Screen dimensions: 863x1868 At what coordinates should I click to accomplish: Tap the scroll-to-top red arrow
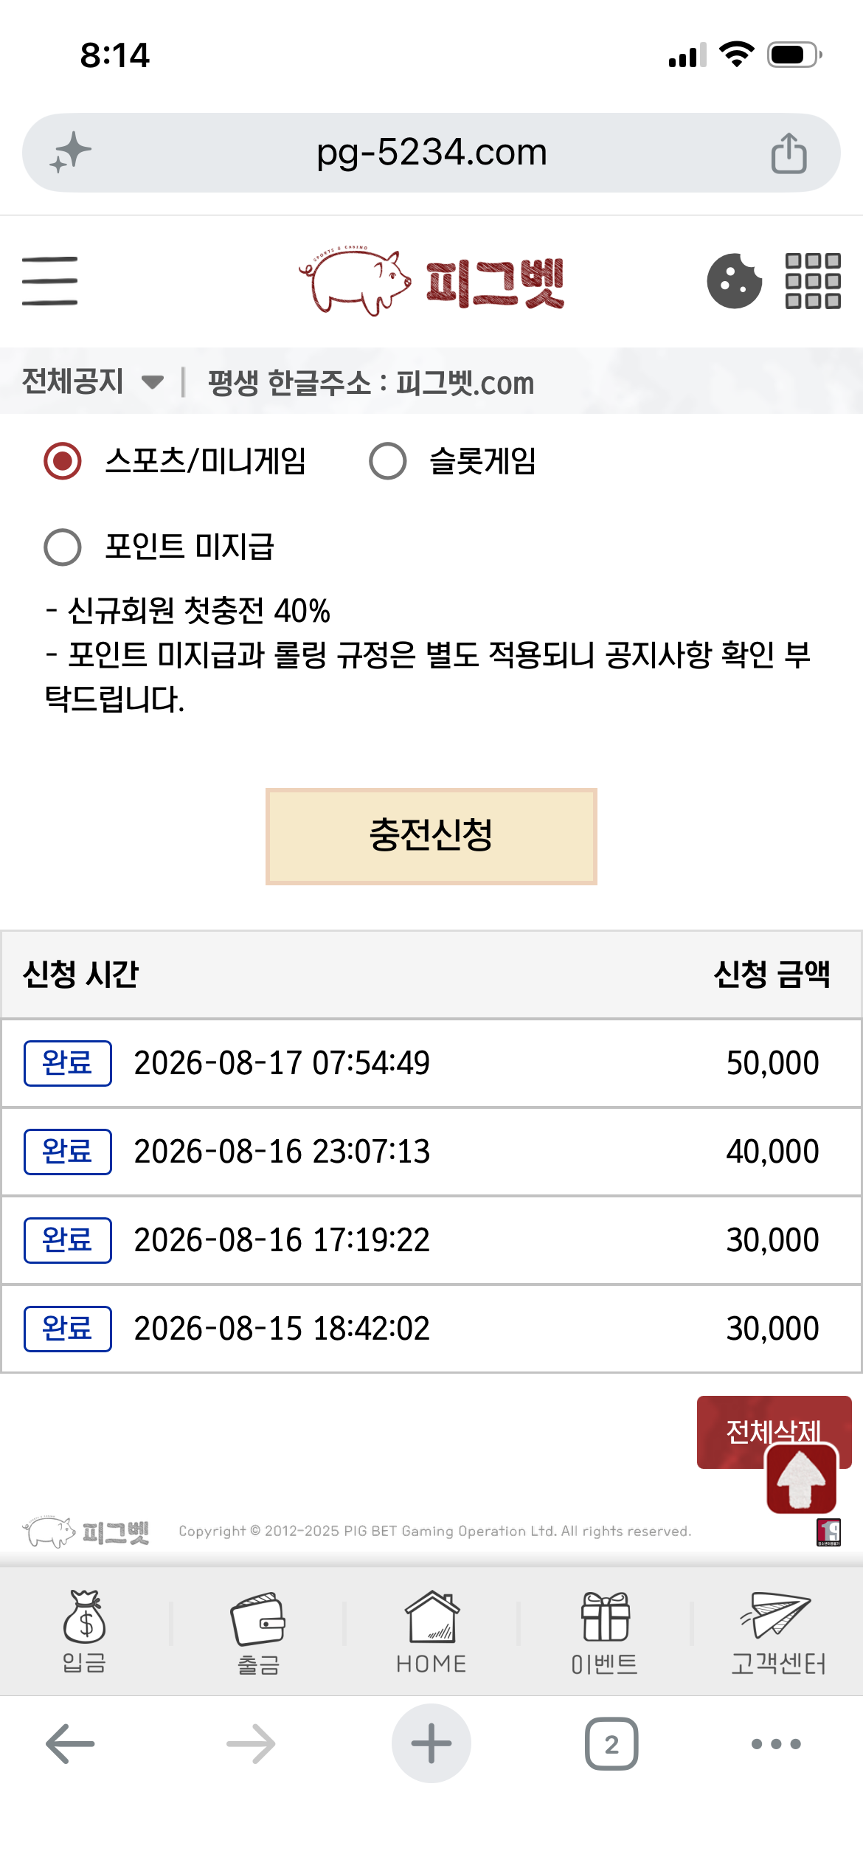tap(802, 1478)
